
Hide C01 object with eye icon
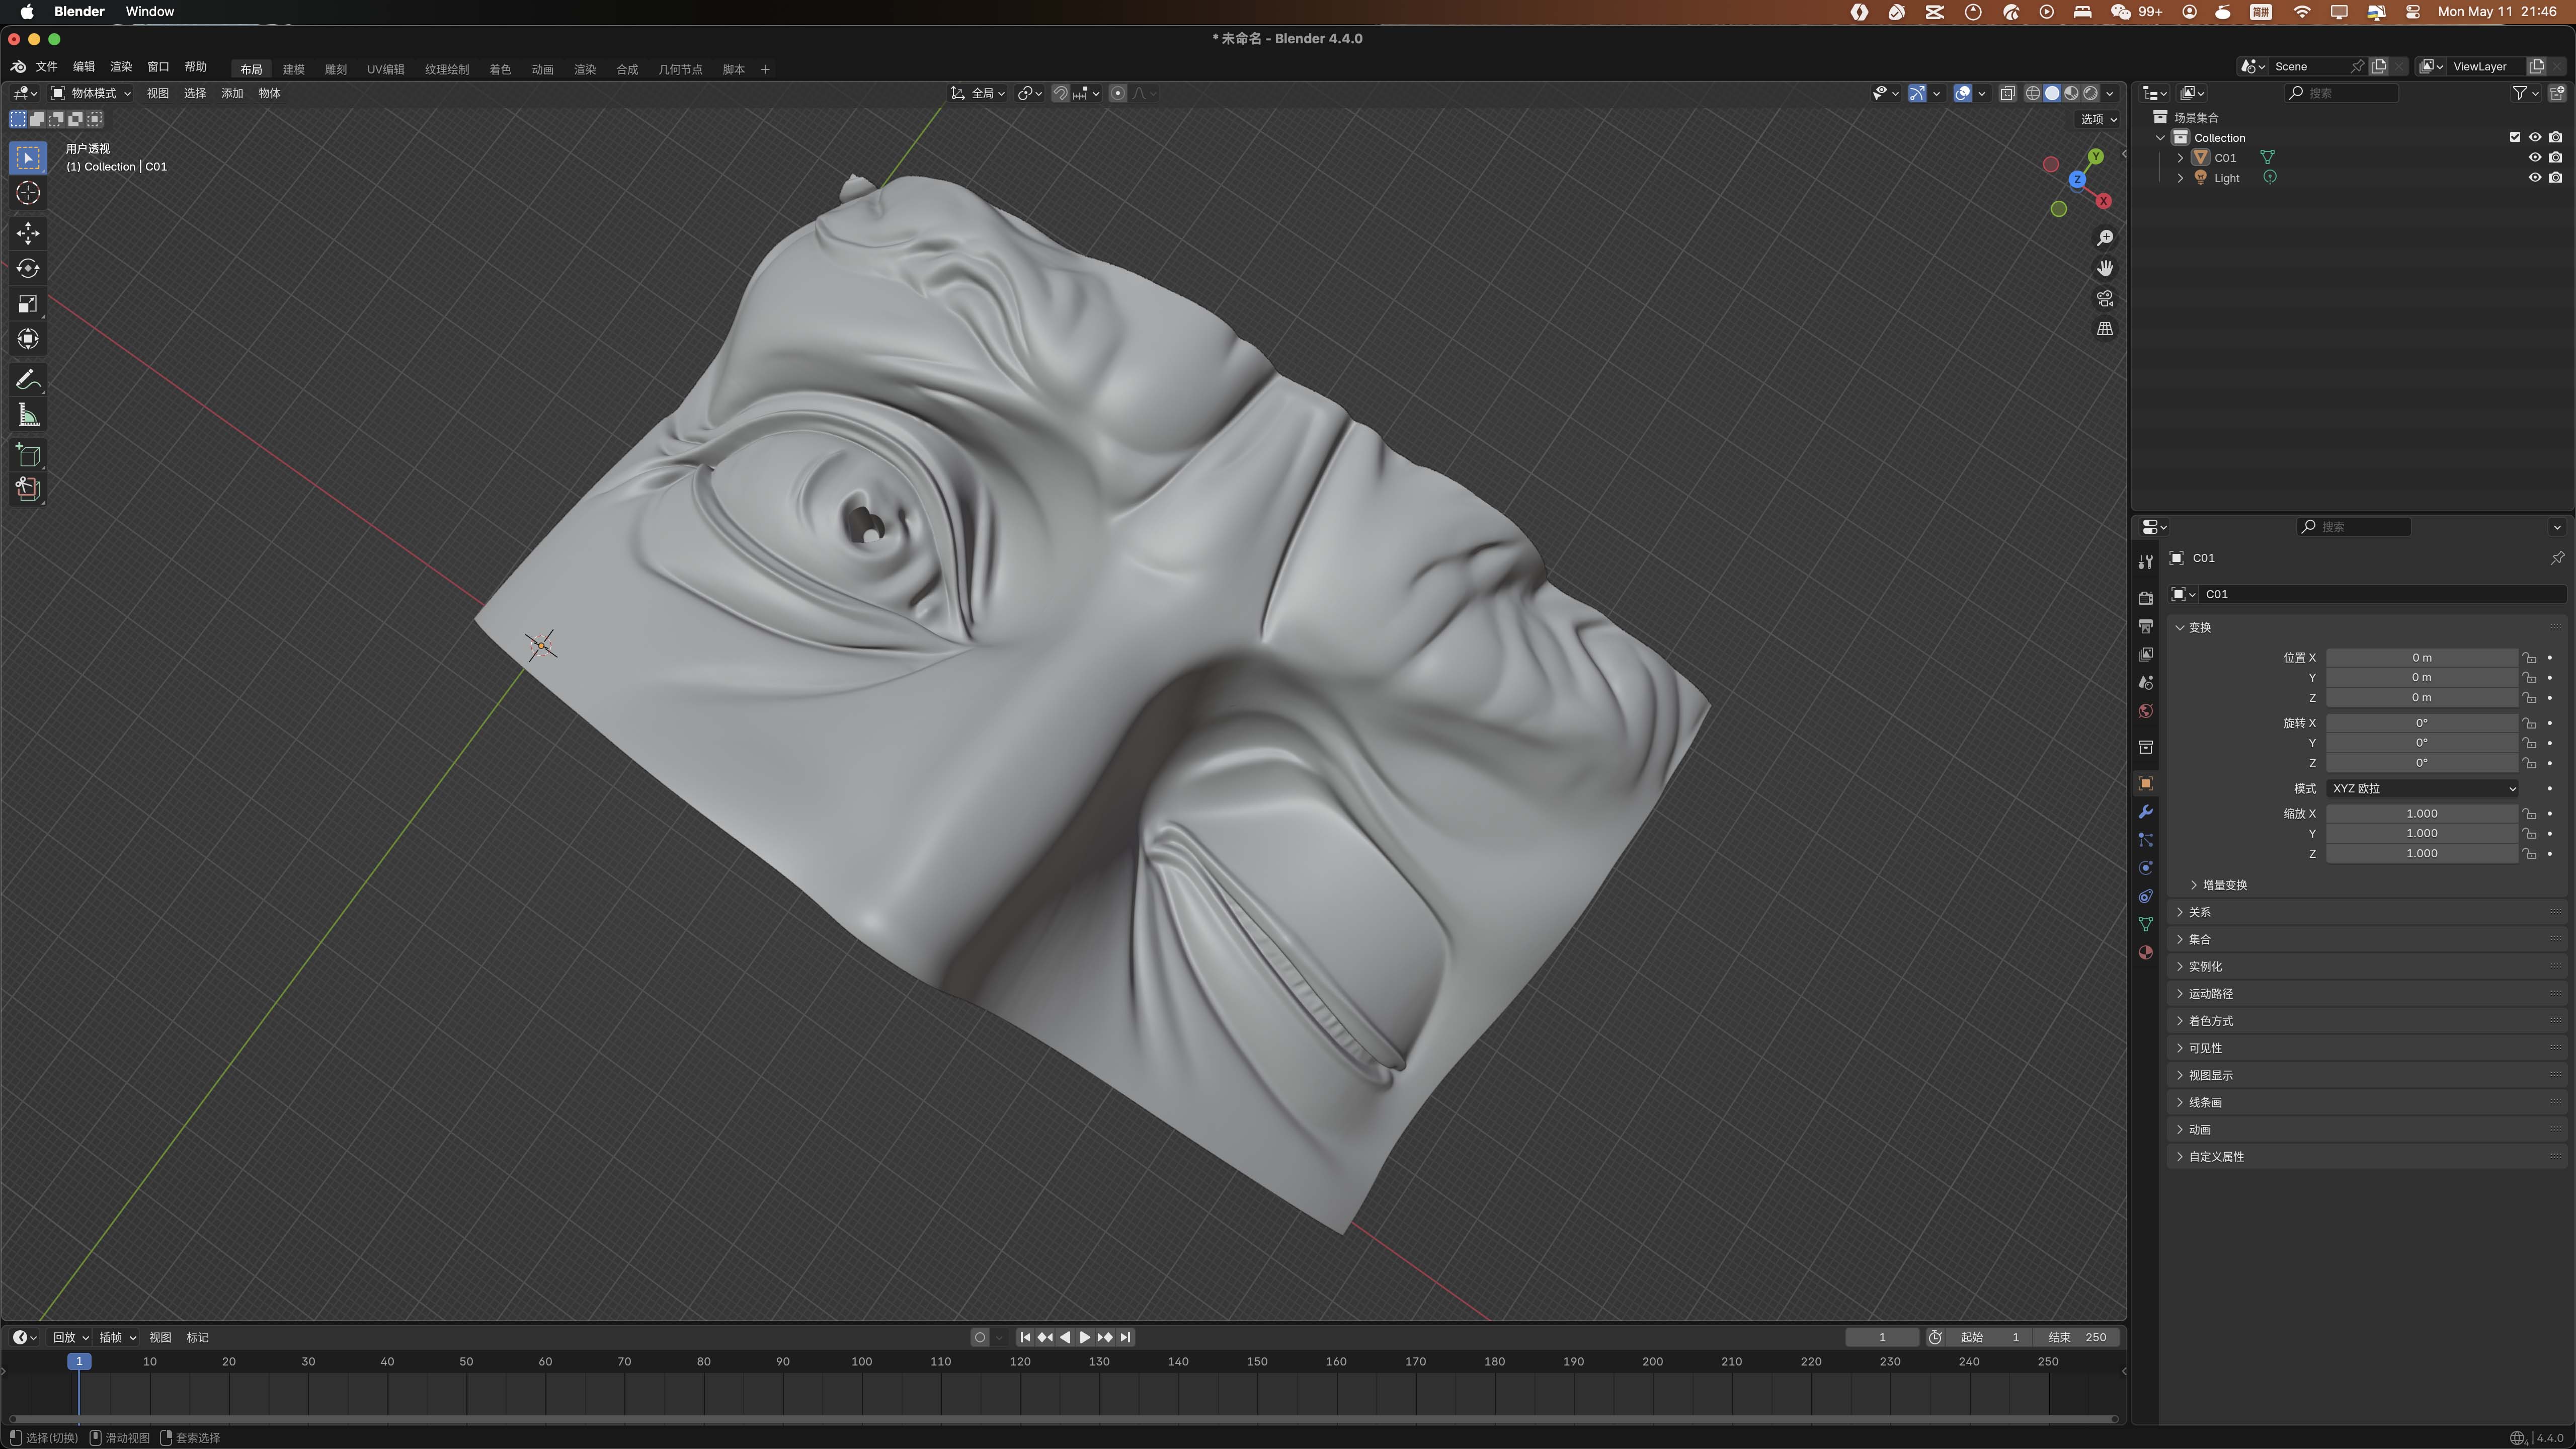[x=2535, y=158]
